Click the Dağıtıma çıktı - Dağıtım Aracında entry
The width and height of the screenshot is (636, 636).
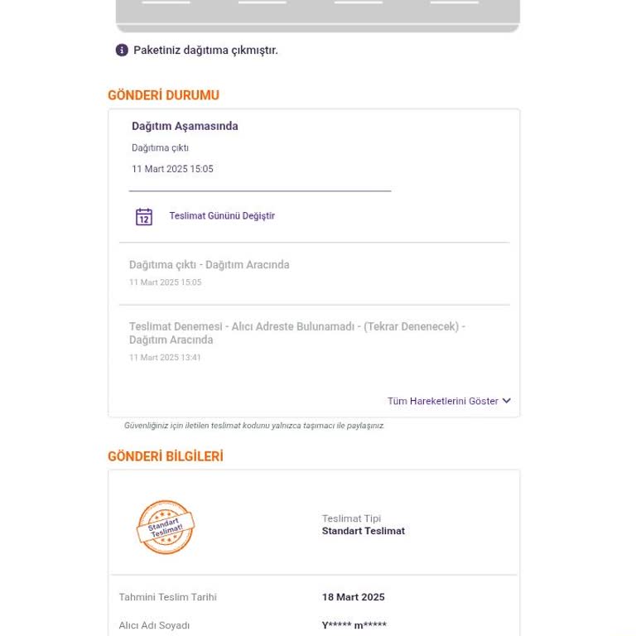click(210, 265)
